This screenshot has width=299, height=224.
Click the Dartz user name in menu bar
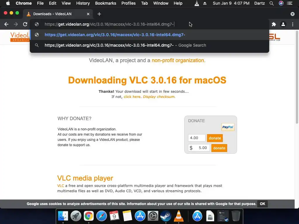[x=260, y=3]
